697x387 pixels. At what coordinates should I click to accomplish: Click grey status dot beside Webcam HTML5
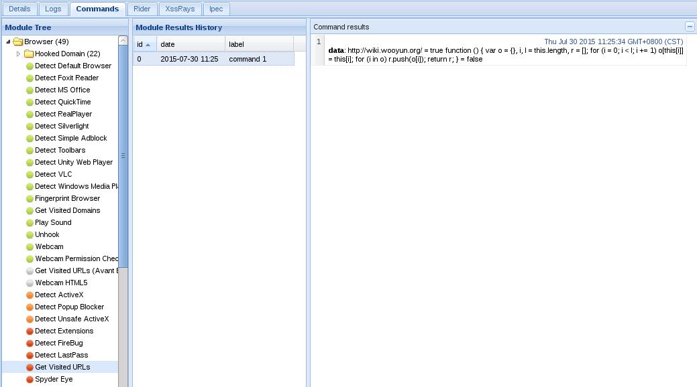click(x=30, y=283)
